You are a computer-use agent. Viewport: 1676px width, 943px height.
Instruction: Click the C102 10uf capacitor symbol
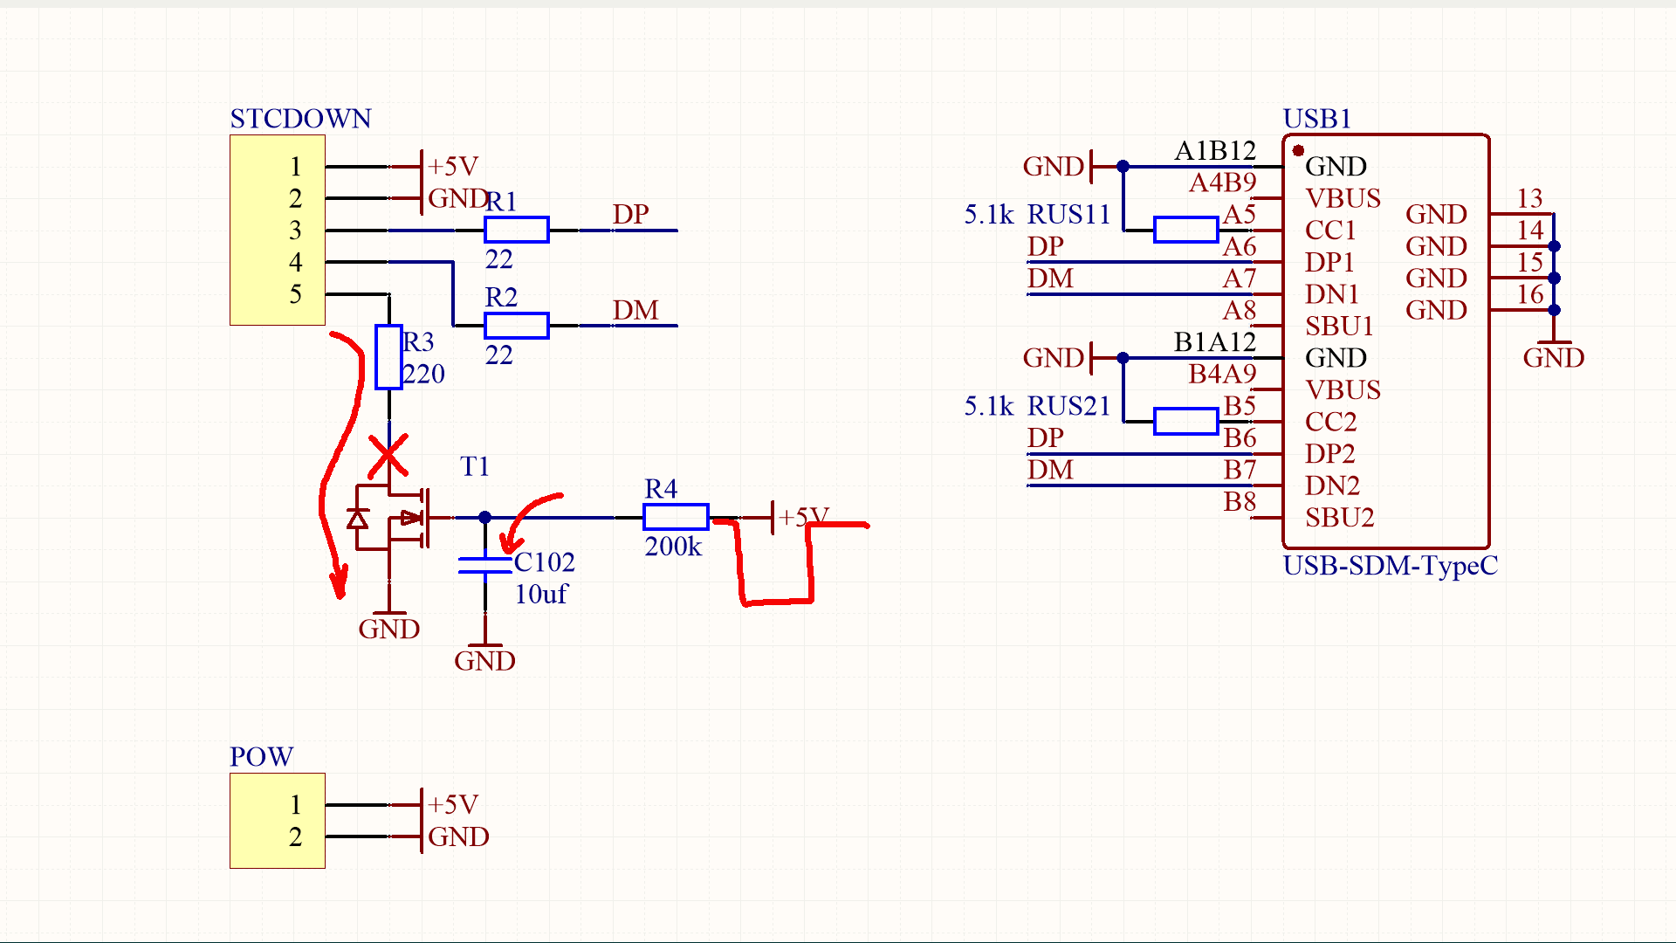tap(485, 566)
